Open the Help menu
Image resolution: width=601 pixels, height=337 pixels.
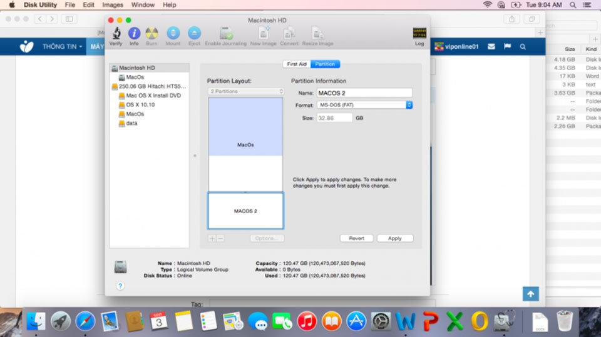(x=170, y=5)
